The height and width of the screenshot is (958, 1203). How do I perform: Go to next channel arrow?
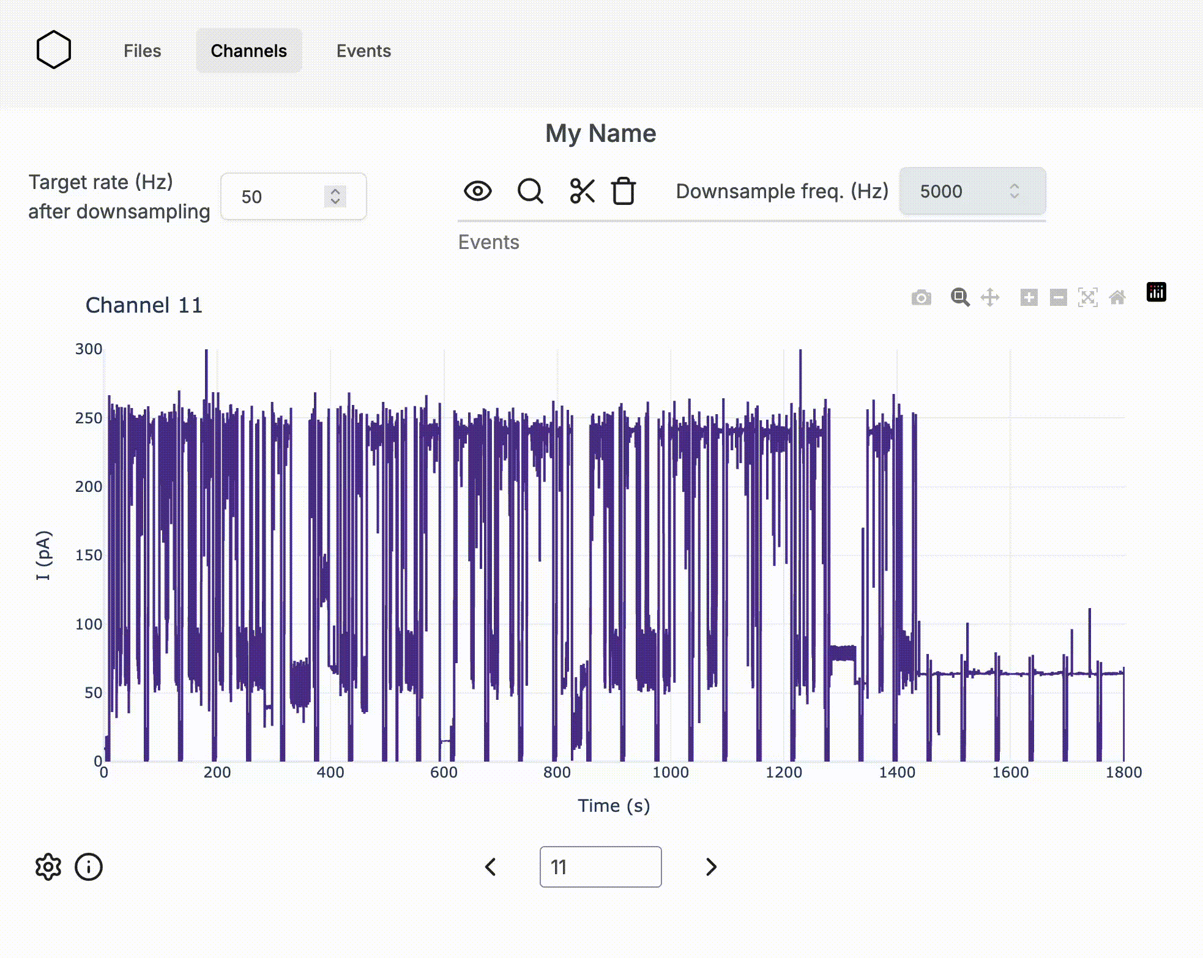[710, 867]
